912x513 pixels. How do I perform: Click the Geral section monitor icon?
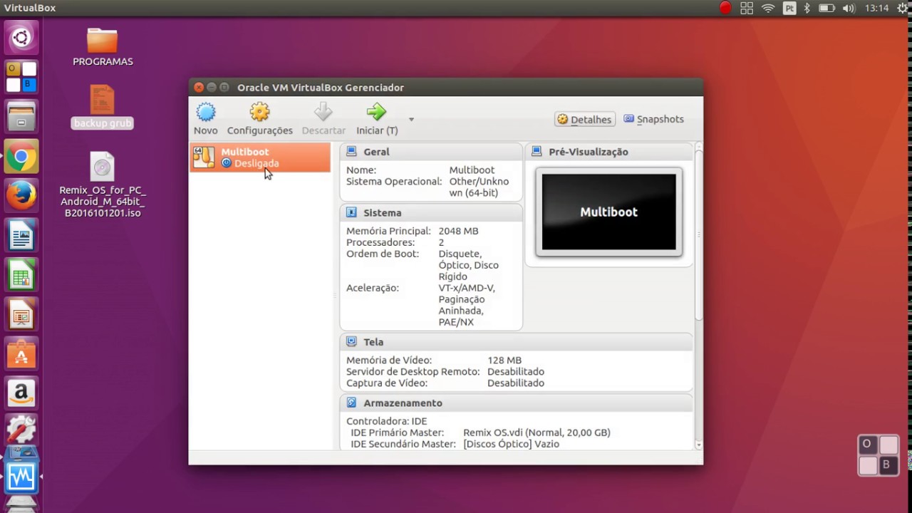[351, 152]
